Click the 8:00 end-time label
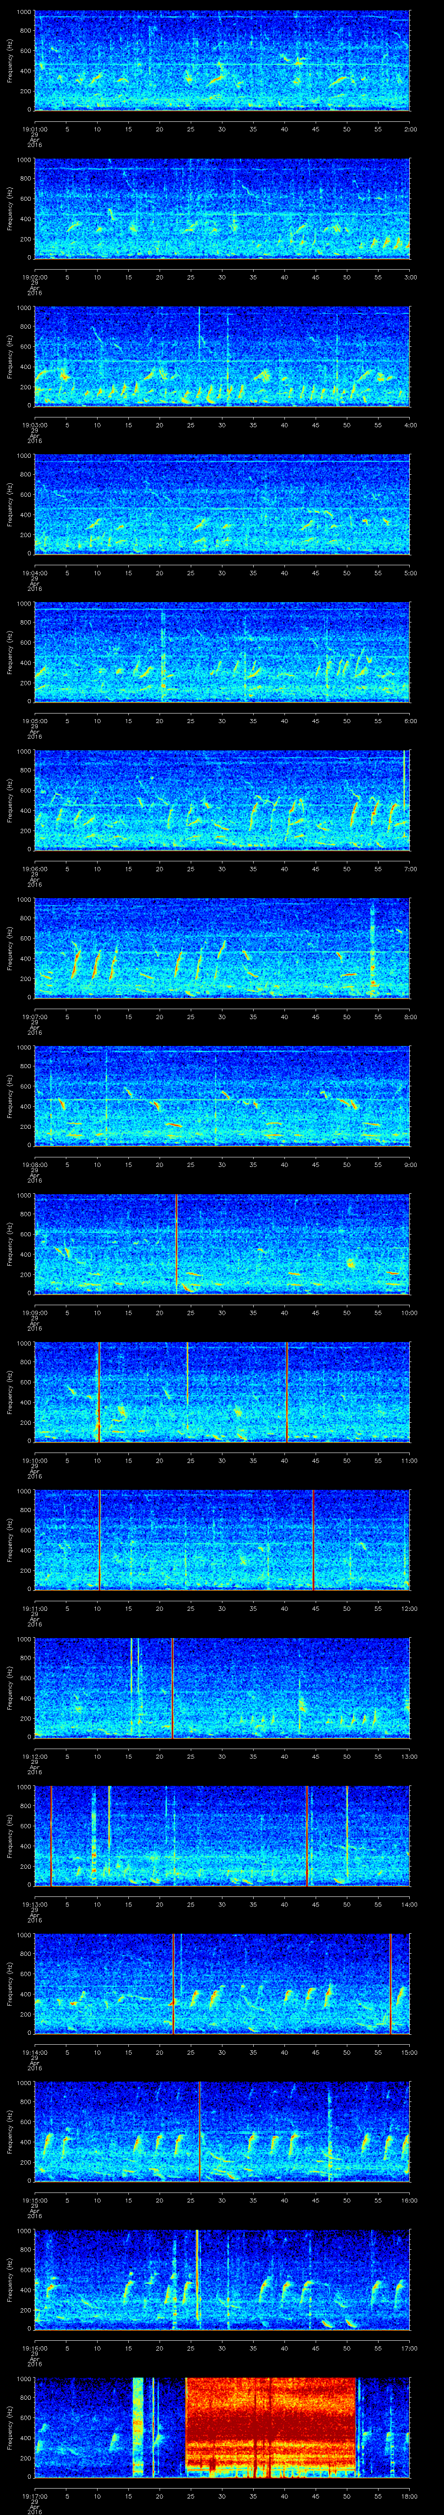The height and width of the screenshot is (2515, 444). point(410,1016)
